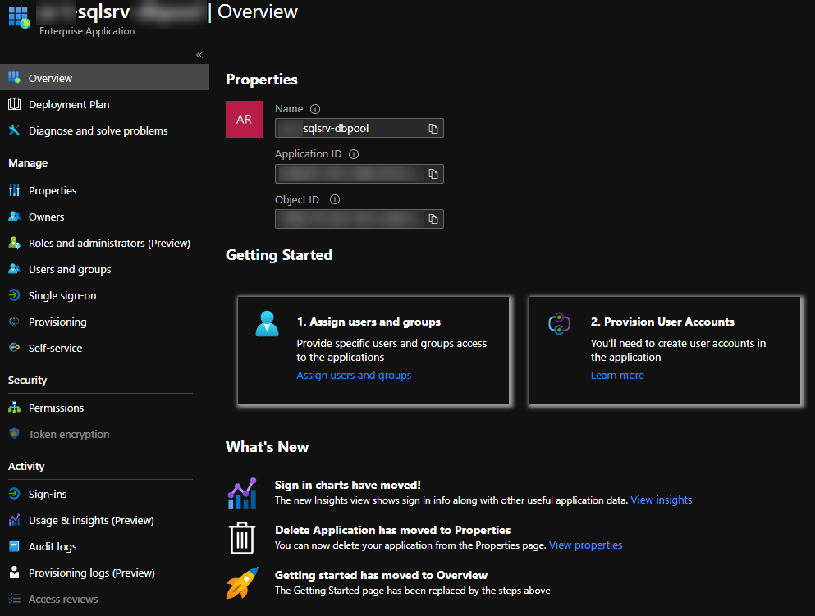Select the 2. Provision User Accounts heading
The image size is (815, 616).
(662, 322)
